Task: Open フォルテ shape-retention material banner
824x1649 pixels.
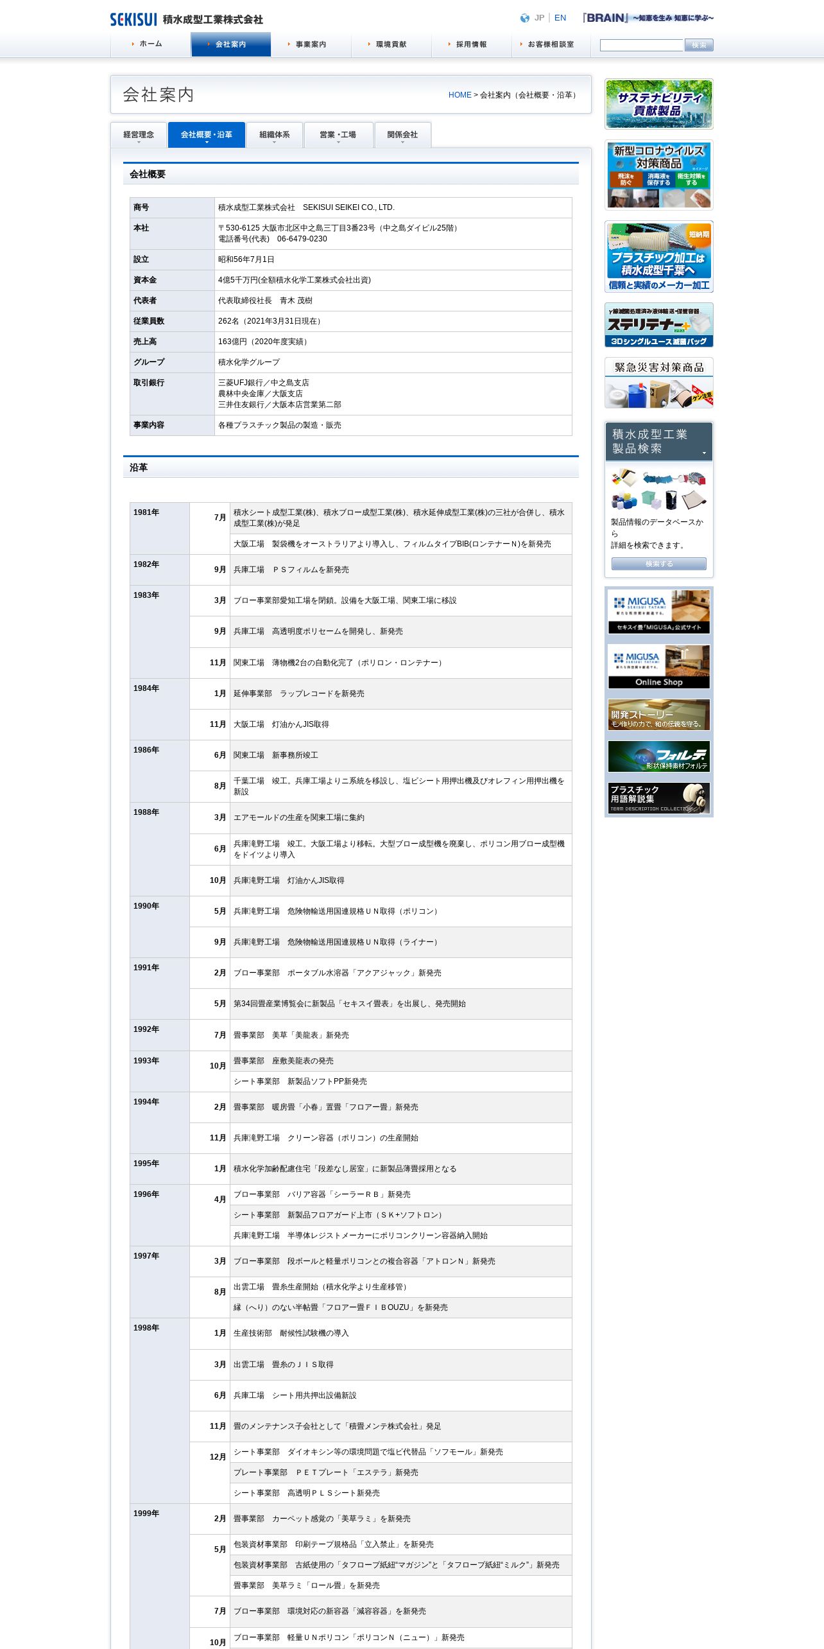Action: [659, 756]
